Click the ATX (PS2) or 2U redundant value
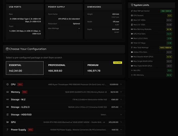Viewport: 178px width, 136px height. point(69,19)
